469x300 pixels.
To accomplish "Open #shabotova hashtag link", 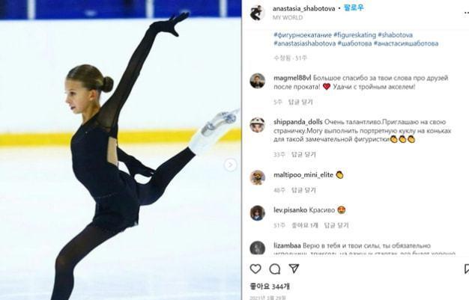I will click(x=395, y=35).
